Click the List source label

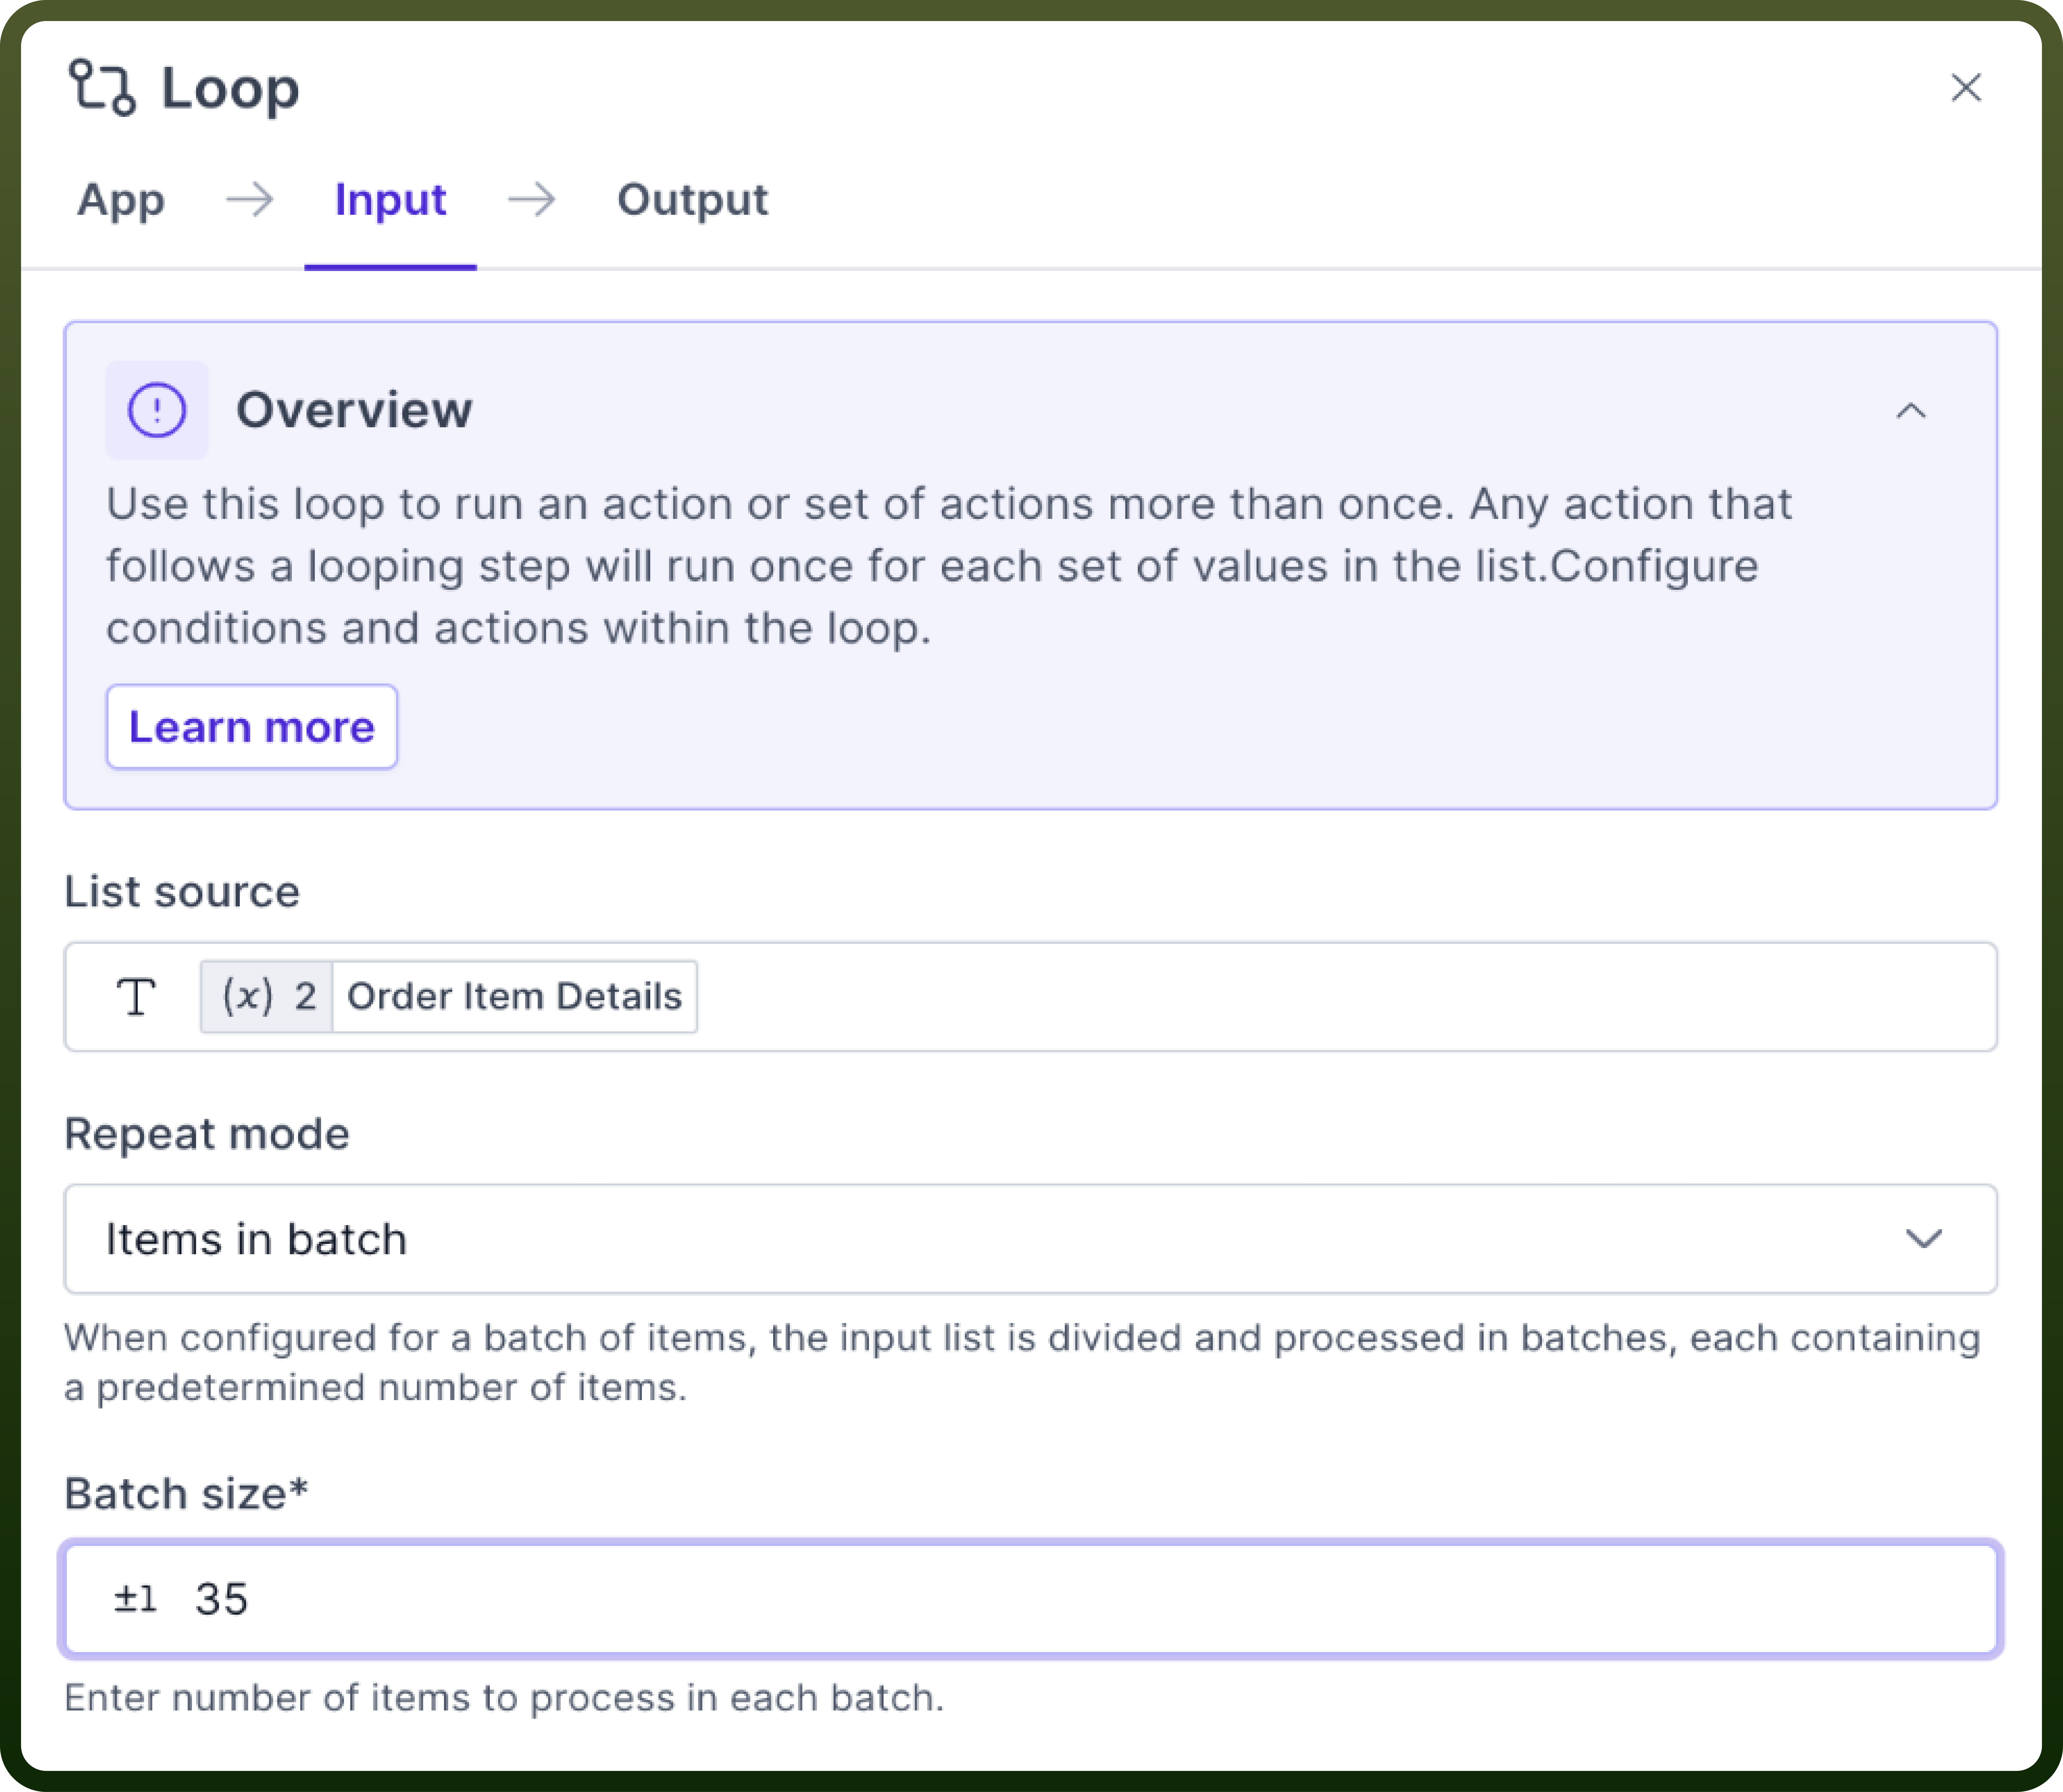point(182,892)
